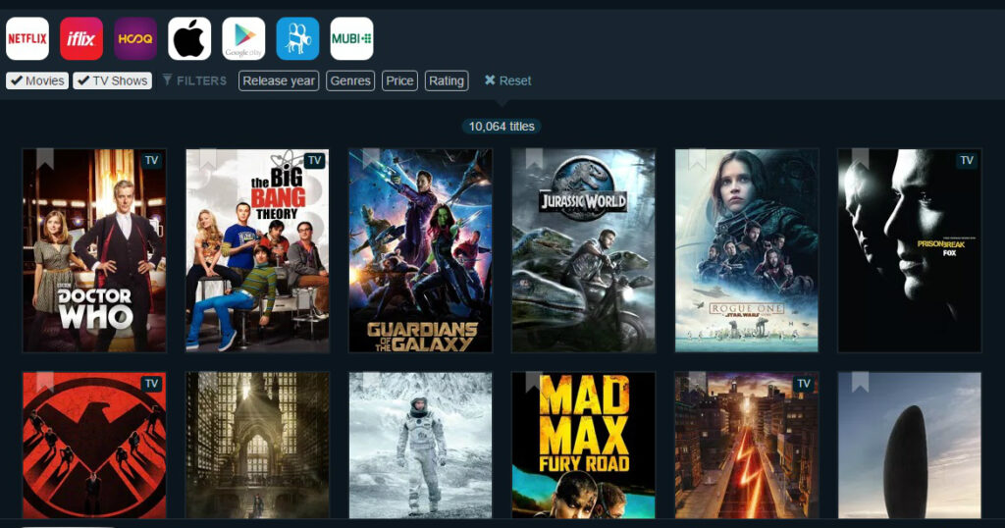Open the Price filter
The image size is (1005, 528).
click(400, 80)
